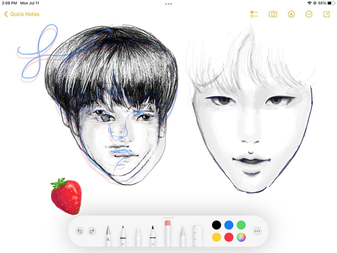Go back to Quick Notes

[22, 14]
